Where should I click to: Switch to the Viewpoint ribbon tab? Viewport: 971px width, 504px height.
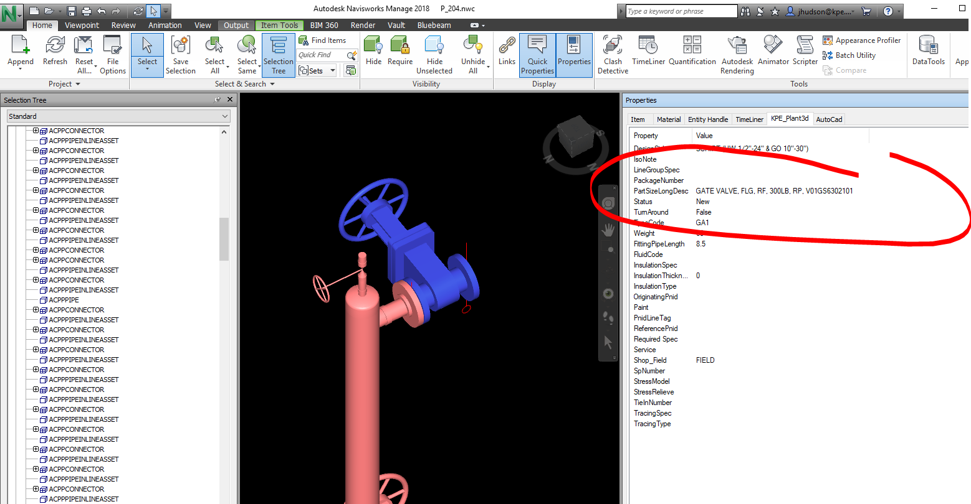(82, 25)
